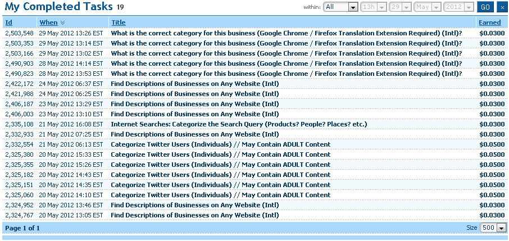Open task title at 29 May 13:14
509x241 pixels.
coord(287,43)
